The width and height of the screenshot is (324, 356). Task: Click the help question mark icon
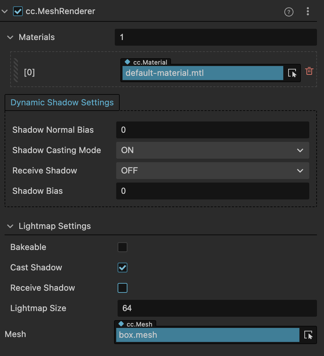click(x=289, y=12)
